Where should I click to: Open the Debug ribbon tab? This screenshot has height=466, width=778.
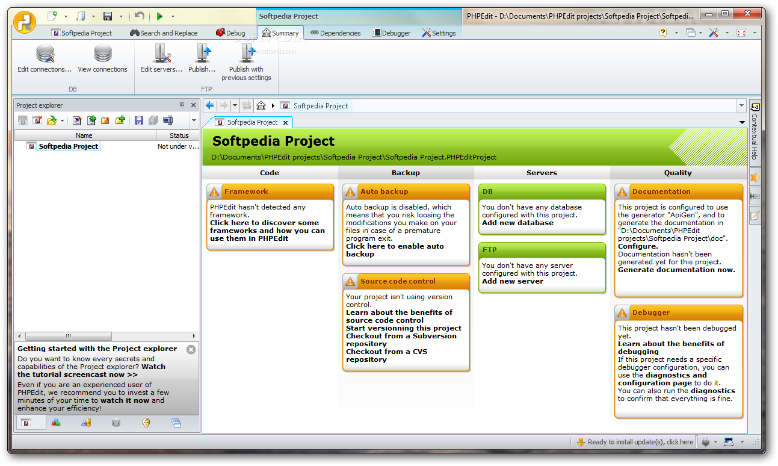pyautogui.click(x=230, y=33)
